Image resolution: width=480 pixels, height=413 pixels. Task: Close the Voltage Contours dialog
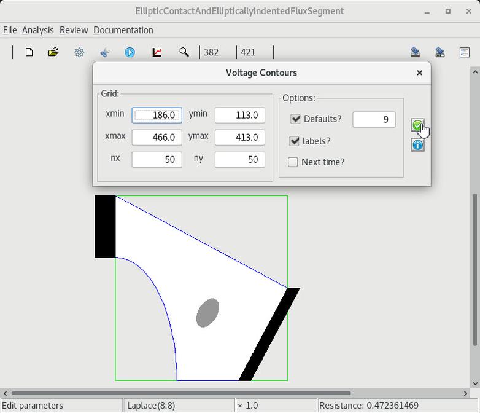click(419, 73)
